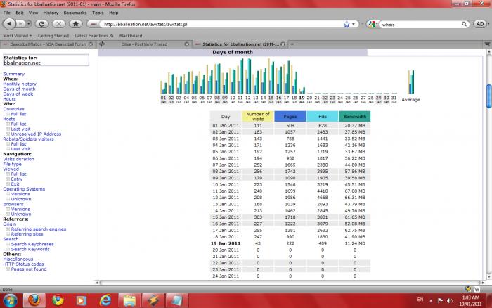
Task: Open the search engine selector dropdown
Action: [x=371, y=24]
